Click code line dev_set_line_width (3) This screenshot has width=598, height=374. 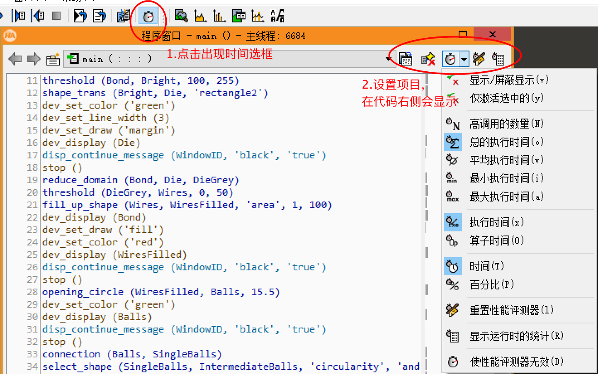pyautogui.click(x=106, y=118)
